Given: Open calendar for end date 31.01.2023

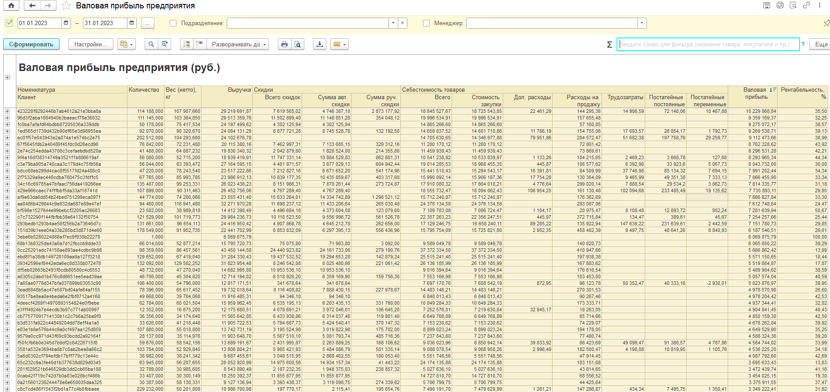Looking at the screenshot, I should [x=132, y=23].
